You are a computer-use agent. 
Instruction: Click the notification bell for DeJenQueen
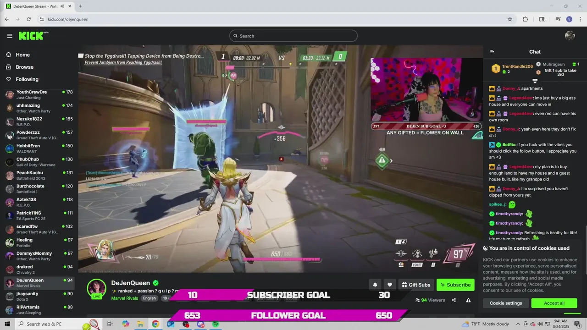375,285
